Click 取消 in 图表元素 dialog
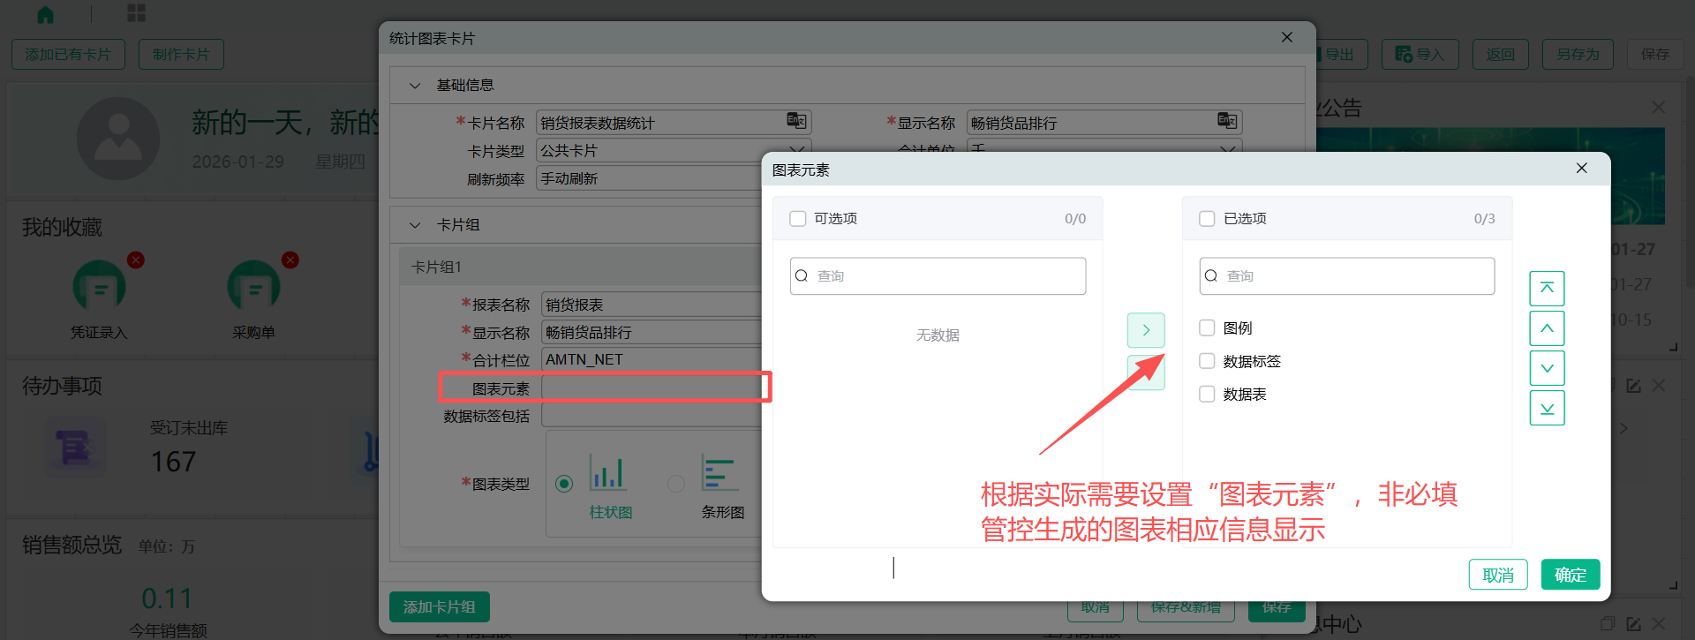The width and height of the screenshot is (1695, 640). coord(1497,575)
